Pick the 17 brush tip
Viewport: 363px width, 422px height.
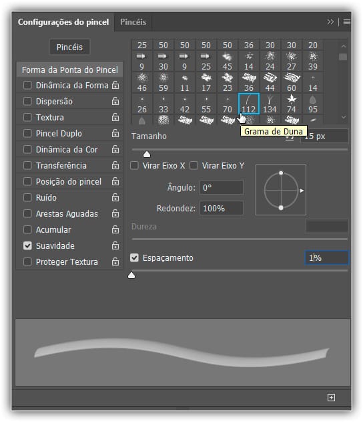tap(206, 82)
